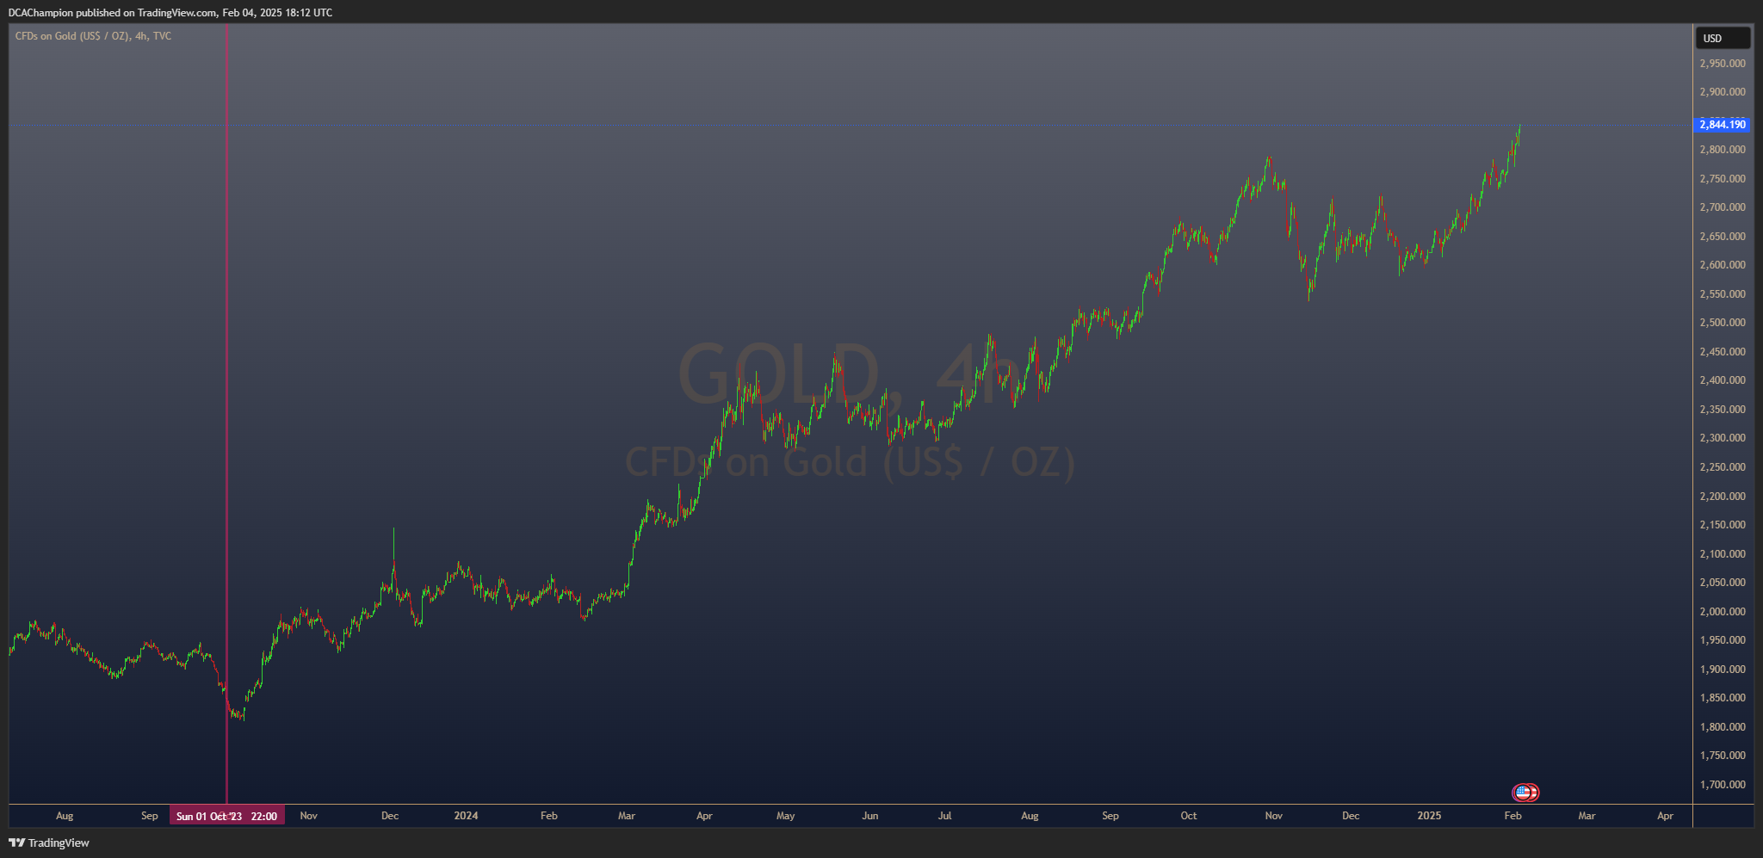Click the 1,700.000 price axis label
Image resolution: width=1763 pixels, height=858 pixels.
(x=1723, y=785)
